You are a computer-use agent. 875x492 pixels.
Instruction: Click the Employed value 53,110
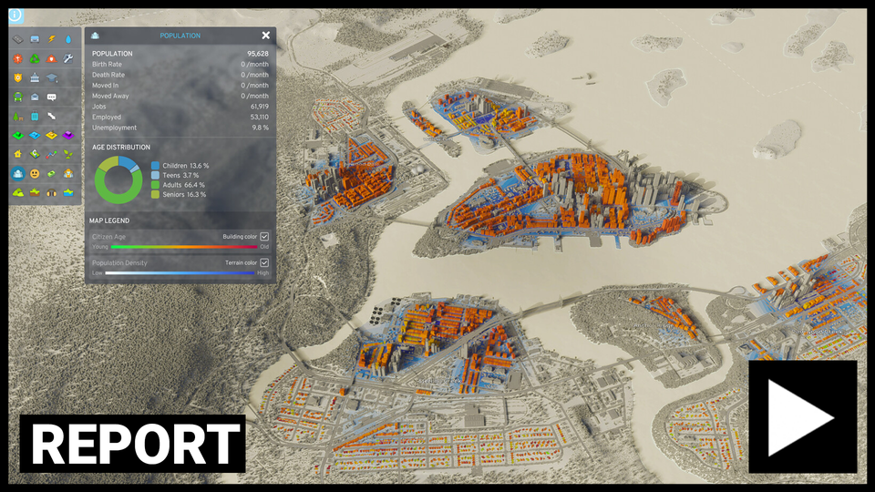click(260, 118)
